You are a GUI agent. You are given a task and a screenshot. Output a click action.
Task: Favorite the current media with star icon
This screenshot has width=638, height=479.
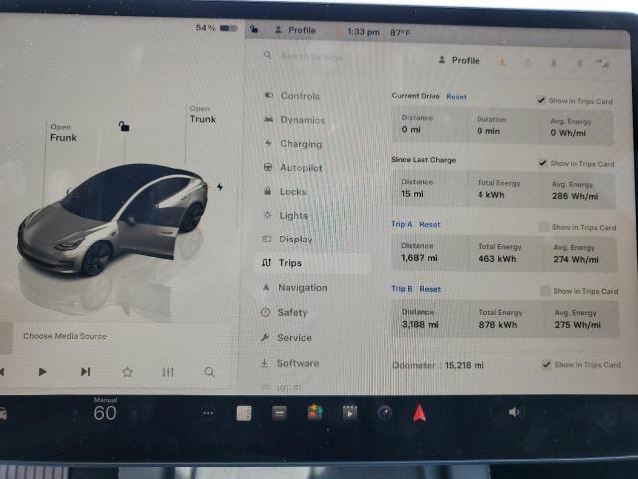[127, 372]
